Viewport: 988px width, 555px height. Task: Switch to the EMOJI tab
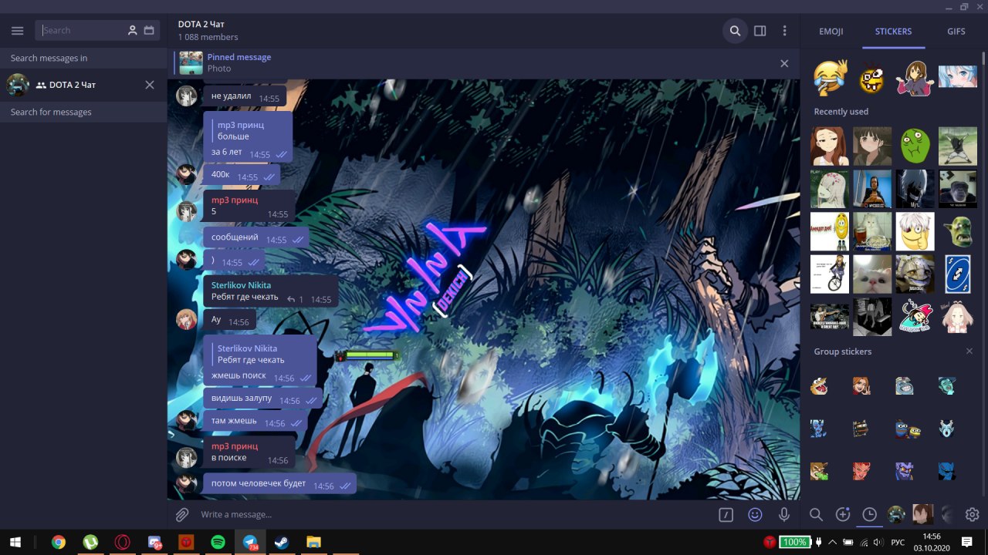pos(831,32)
